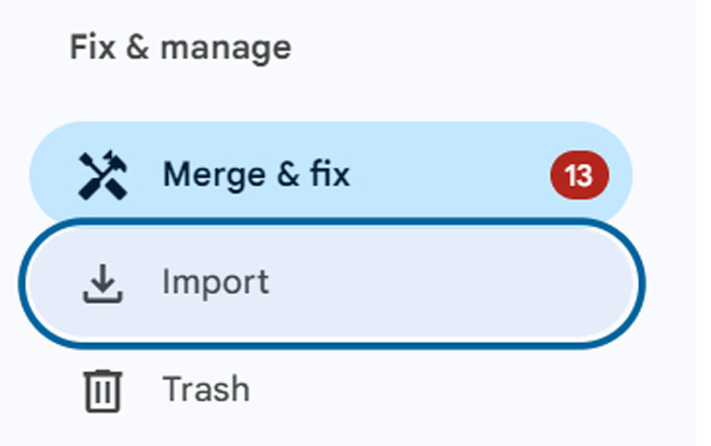
Task: Click the Merge & fix text label
Action: point(256,175)
